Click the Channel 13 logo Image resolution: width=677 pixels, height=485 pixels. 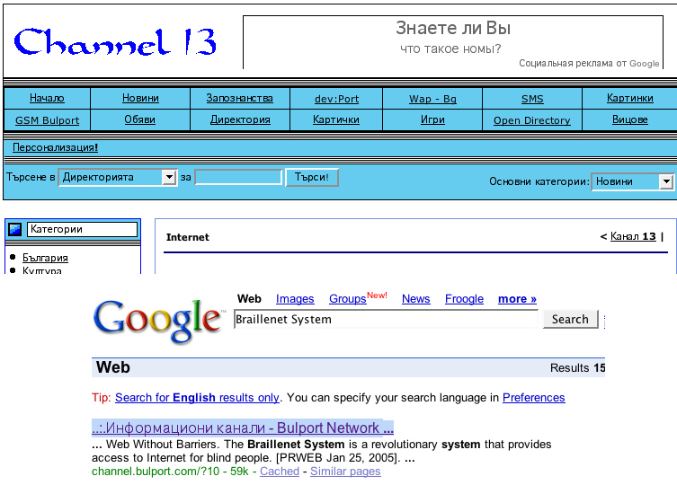pyautogui.click(x=115, y=42)
